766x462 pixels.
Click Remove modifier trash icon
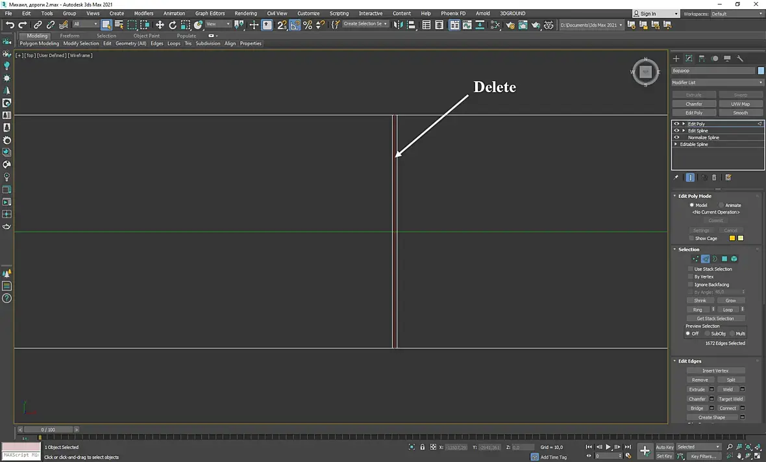[714, 177]
